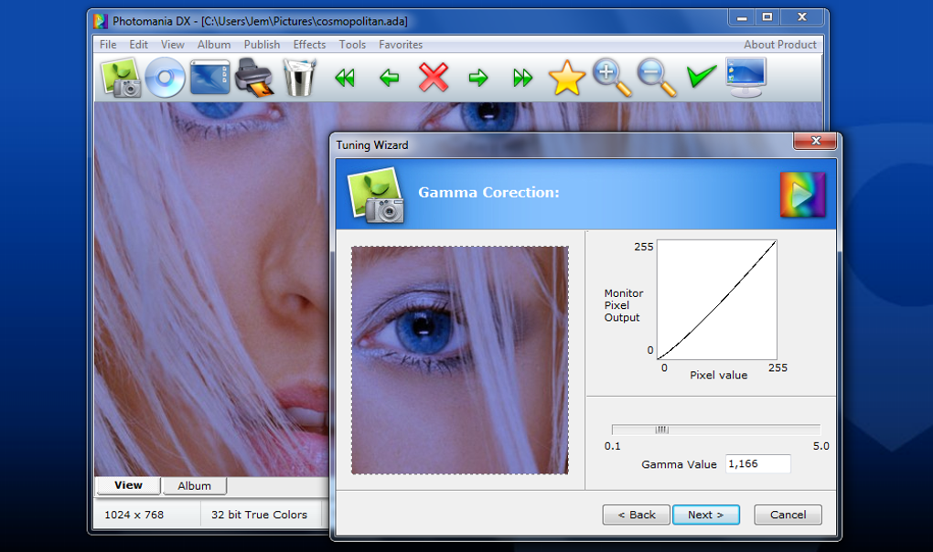Click the camera photo icon in wizard header
The width and height of the screenshot is (933, 552).
[376, 196]
